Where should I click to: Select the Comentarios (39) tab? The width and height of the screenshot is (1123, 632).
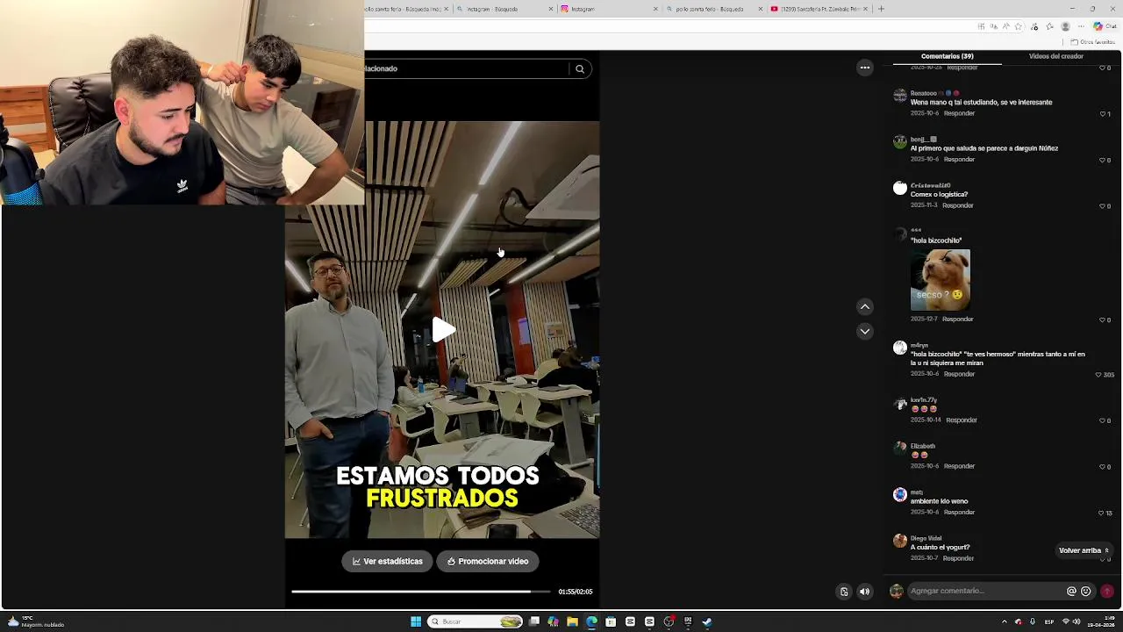point(948,56)
